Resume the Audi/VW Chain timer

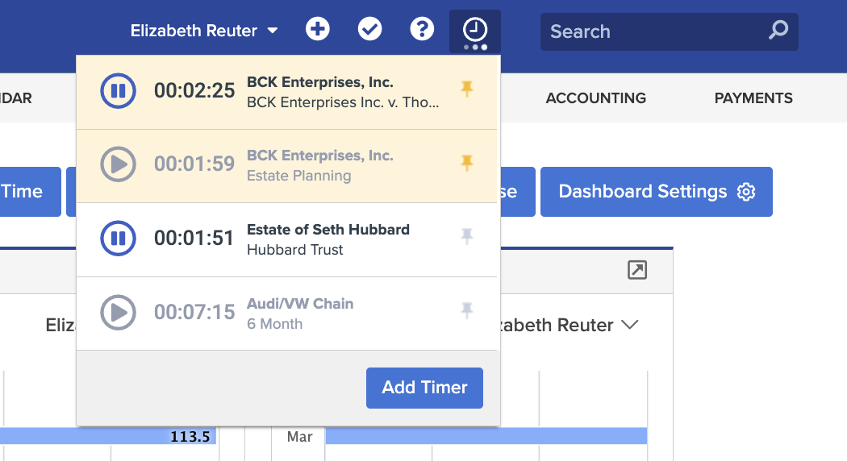pos(118,312)
